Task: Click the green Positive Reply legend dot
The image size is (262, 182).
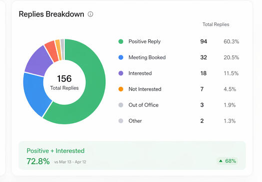Action: click(x=121, y=41)
